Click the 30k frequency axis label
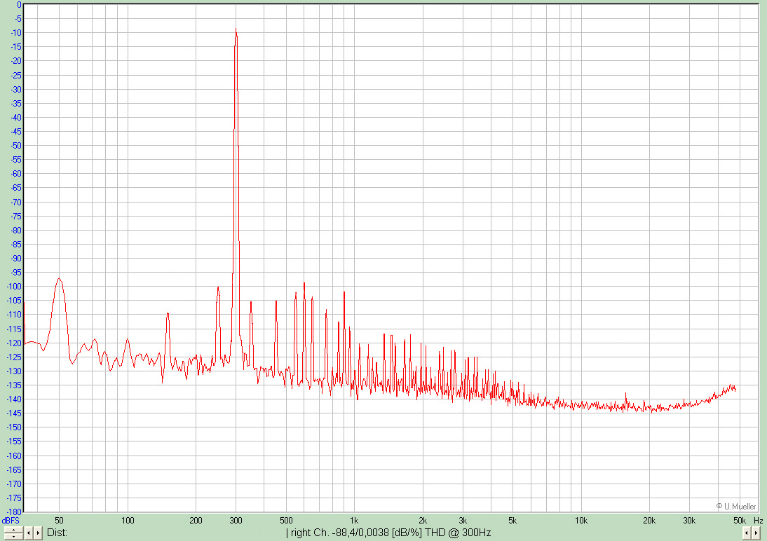This screenshot has width=767, height=541. [x=688, y=521]
